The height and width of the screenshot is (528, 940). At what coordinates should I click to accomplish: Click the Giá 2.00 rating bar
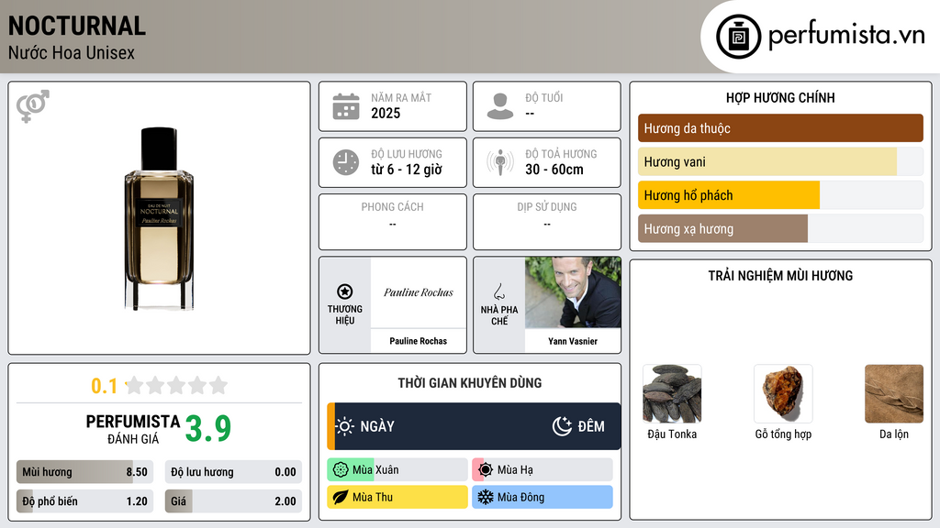pos(233,501)
